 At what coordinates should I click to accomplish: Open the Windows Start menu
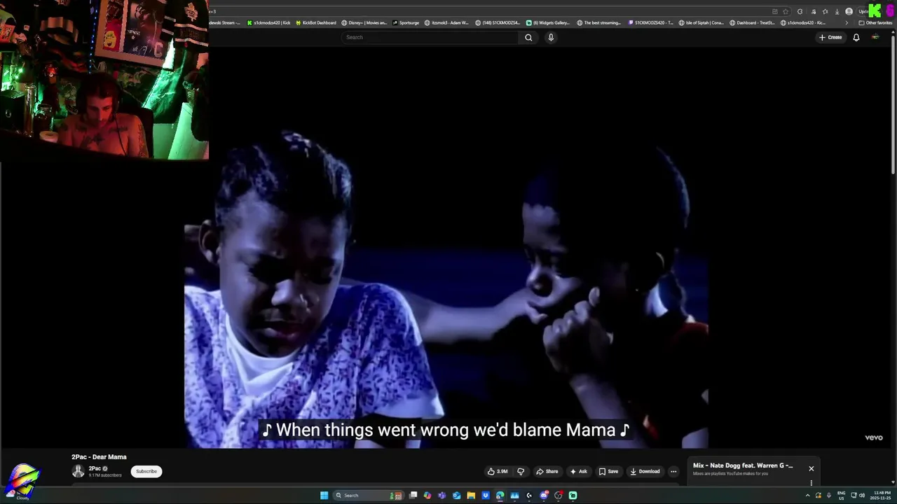pos(324,495)
